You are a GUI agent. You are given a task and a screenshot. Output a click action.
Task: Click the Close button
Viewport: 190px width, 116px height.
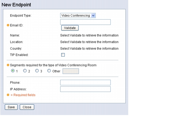[27, 107]
